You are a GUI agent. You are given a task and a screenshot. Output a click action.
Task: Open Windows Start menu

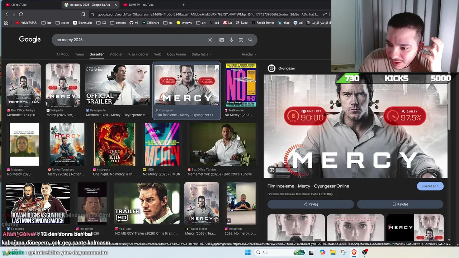click(x=248, y=252)
